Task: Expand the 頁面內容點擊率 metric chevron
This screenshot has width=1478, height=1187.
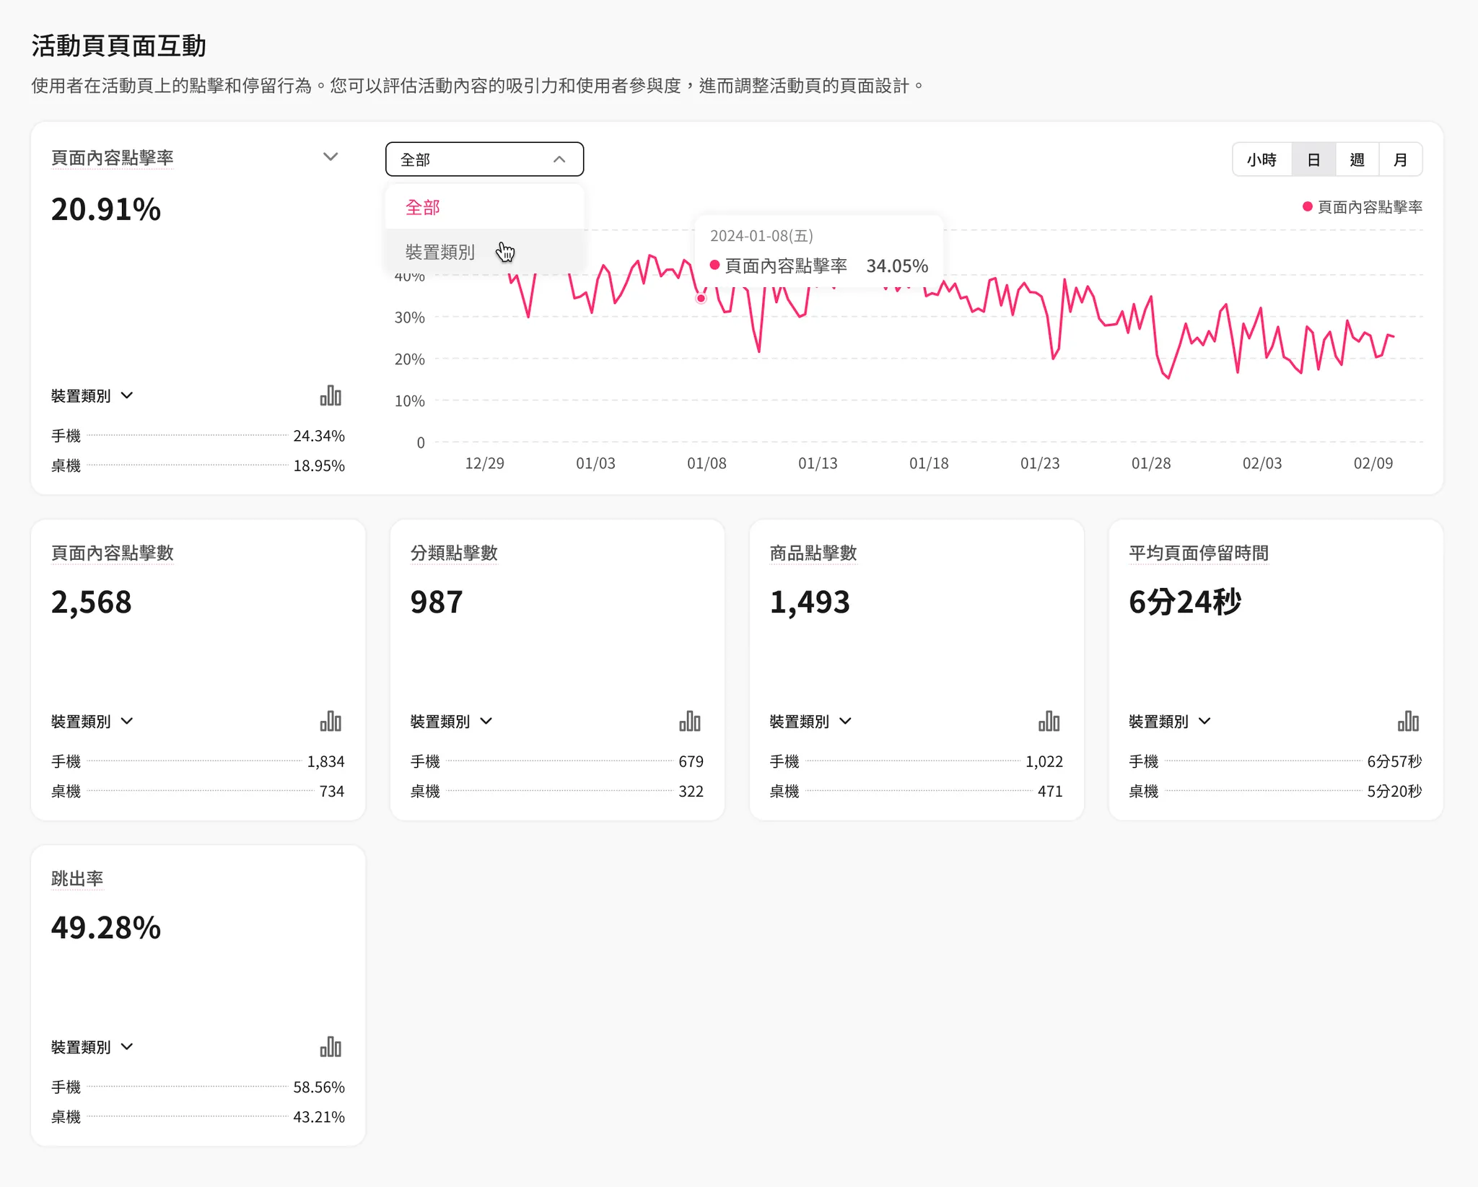Action: (331, 157)
